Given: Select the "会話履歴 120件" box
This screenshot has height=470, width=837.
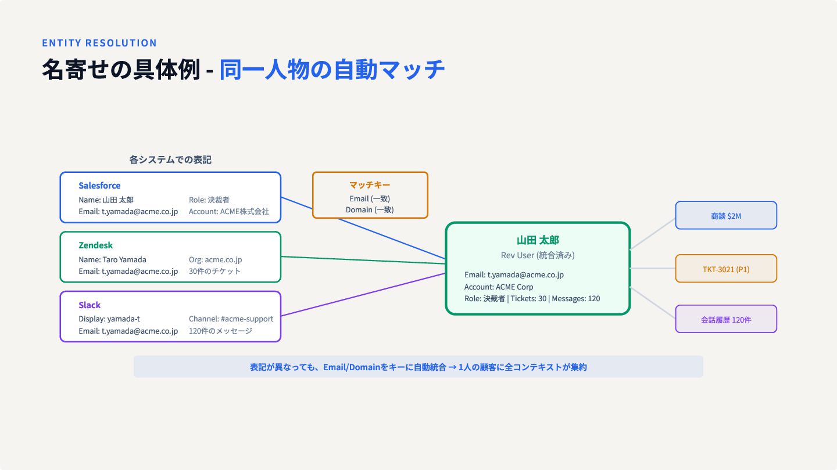Looking at the screenshot, I should [726, 319].
